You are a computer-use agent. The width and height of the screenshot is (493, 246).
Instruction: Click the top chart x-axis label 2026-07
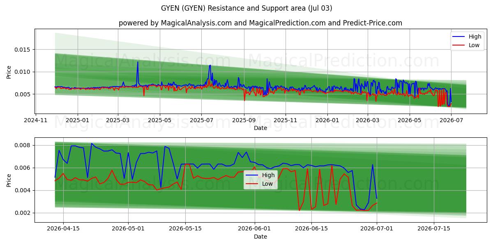451,120
